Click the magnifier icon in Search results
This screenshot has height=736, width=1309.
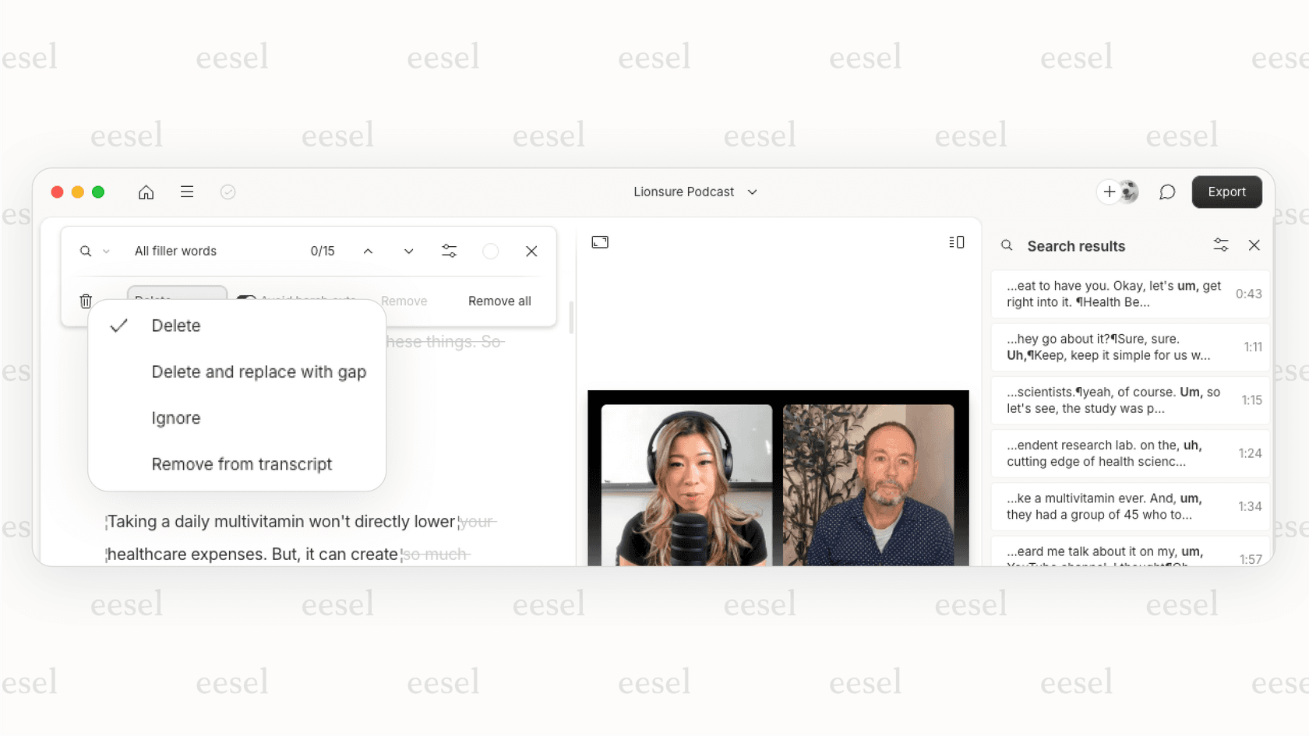tap(1007, 245)
